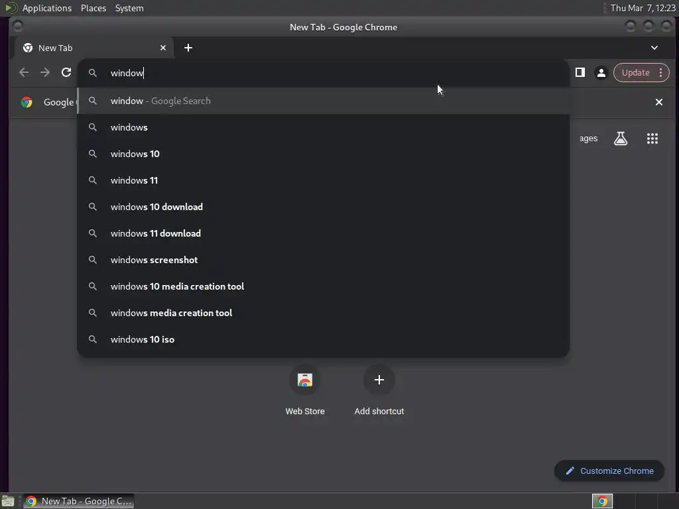Click the Customize Chrome button
The image size is (679, 509).
609,471
